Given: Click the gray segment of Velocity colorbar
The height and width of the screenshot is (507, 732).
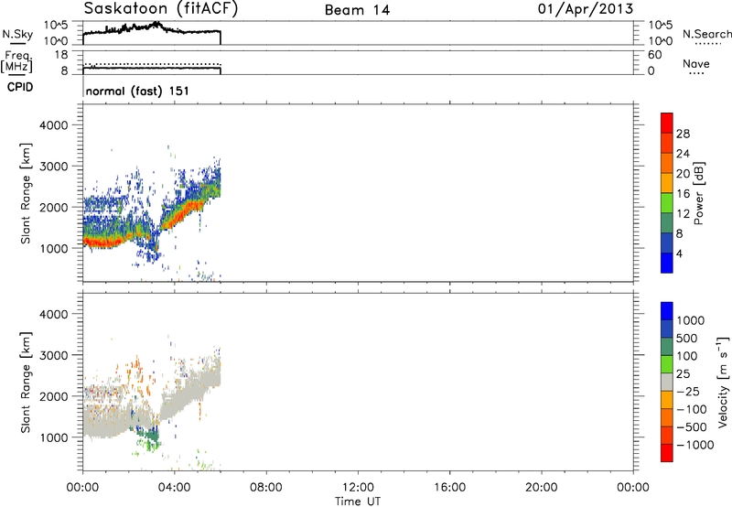Looking at the screenshot, I should [667, 382].
